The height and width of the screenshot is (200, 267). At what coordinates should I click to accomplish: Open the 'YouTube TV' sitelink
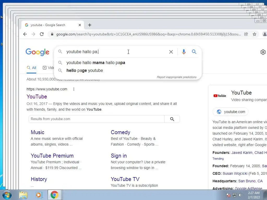tap(125, 179)
